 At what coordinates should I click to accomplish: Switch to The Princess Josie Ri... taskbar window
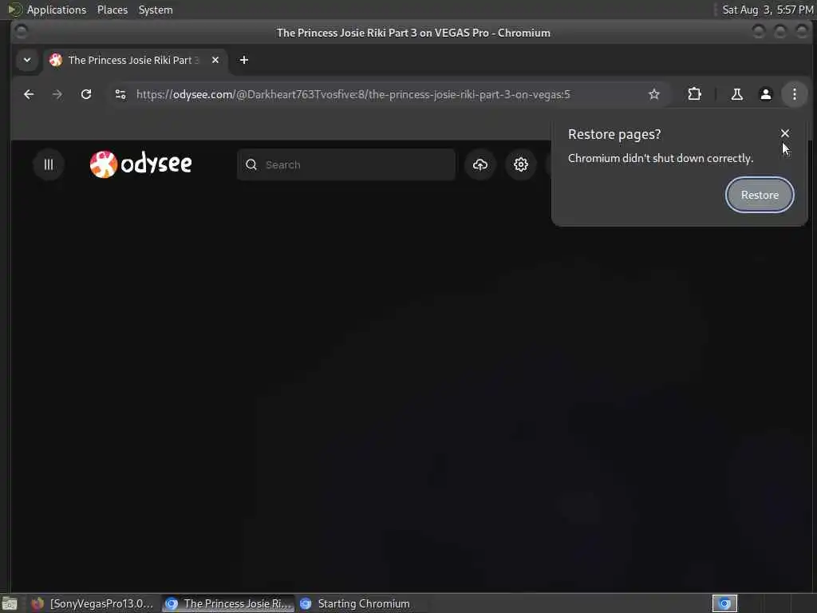(x=228, y=603)
